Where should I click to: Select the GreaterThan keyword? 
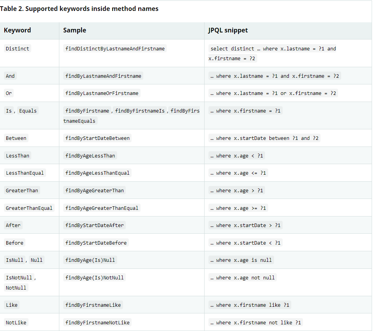pos(22,191)
